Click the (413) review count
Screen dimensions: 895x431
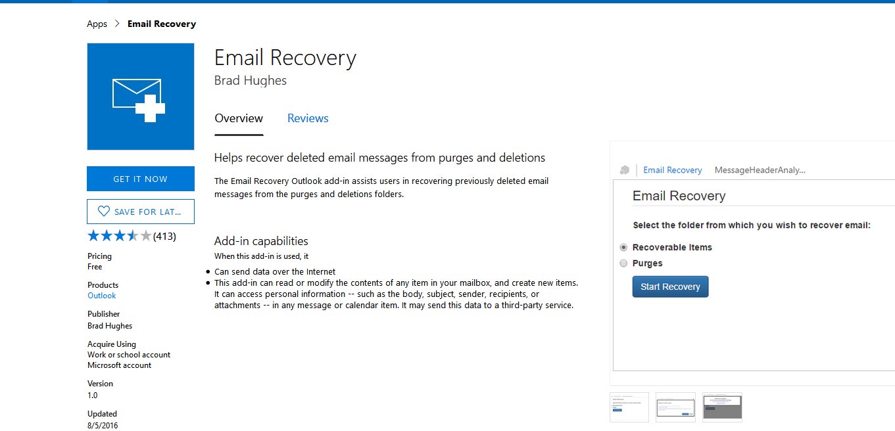(x=164, y=236)
